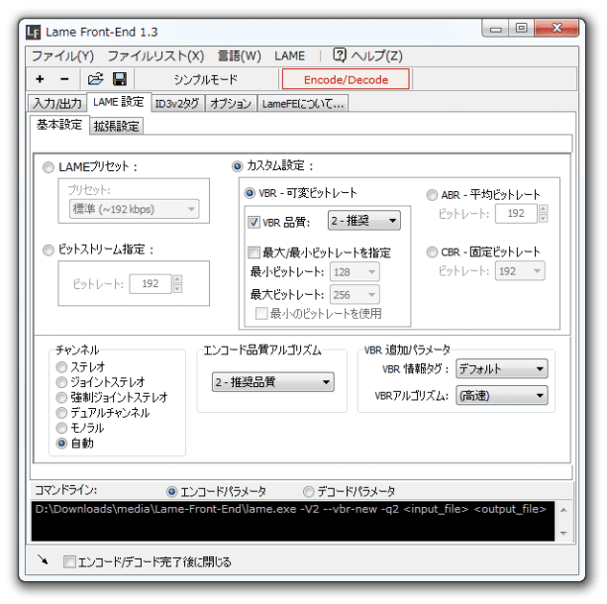Click the command line text box
The width and height of the screenshot is (607, 604).
tap(293, 521)
